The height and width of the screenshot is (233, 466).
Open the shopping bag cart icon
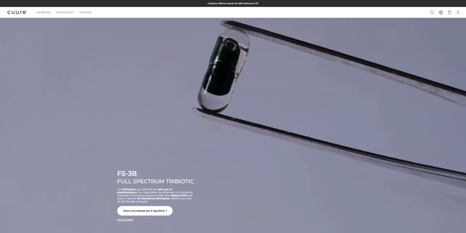click(449, 12)
